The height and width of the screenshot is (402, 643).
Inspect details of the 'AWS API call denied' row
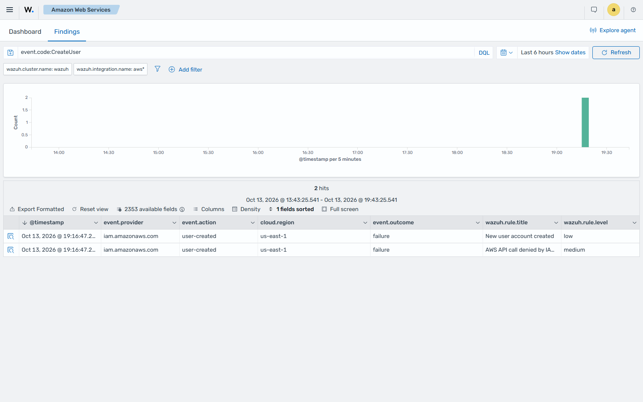tap(11, 250)
